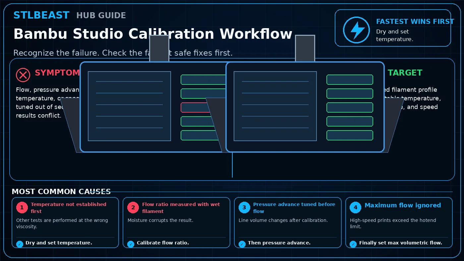The height and width of the screenshot is (261, 464).
Task: Click the STLBEAST brand name
Action: 41,15
